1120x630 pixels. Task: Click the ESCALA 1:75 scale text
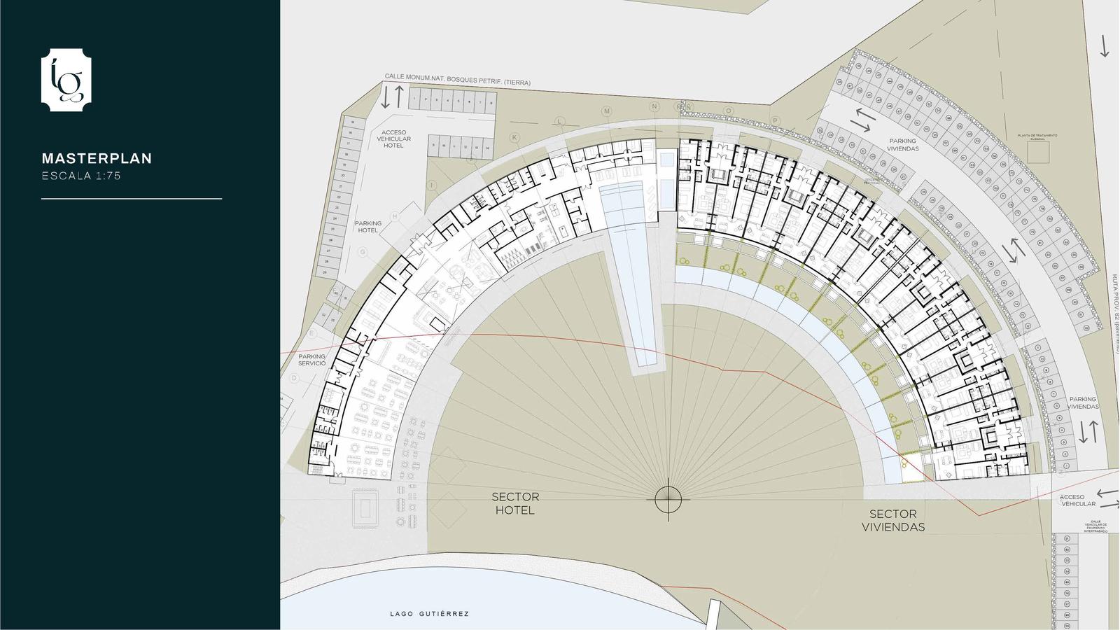click(x=81, y=176)
